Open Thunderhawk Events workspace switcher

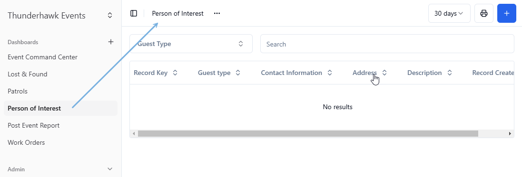coord(110,16)
